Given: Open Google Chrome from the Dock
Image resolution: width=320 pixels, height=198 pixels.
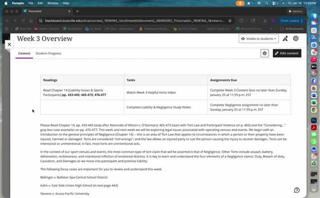Looking at the screenshot, I should [x=314, y=110].
